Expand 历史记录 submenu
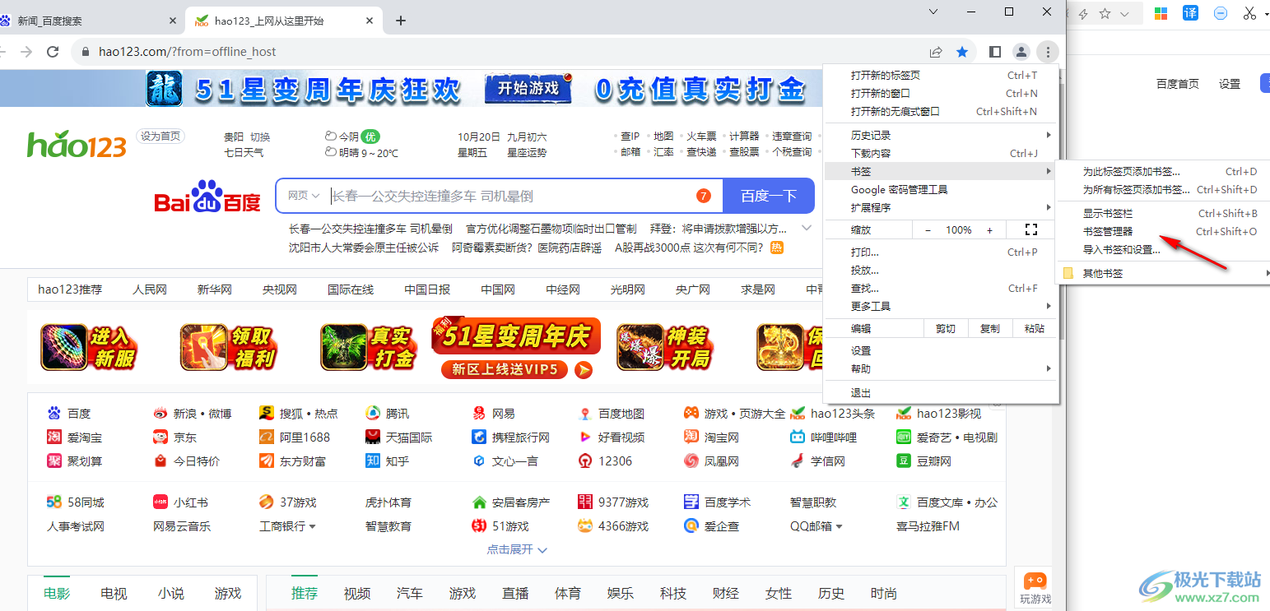 pos(940,135)
